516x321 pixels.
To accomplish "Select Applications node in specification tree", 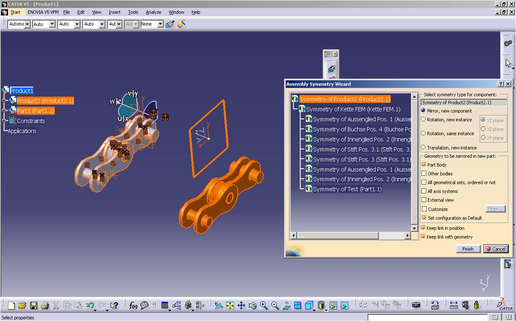I will coord(22,131).
